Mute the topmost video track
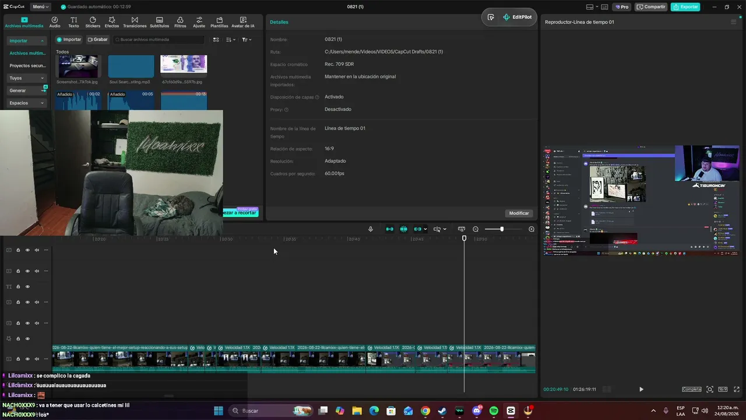The height and width of the screenshot is (420, 746). pyautogui.click(x=37, y=250)
